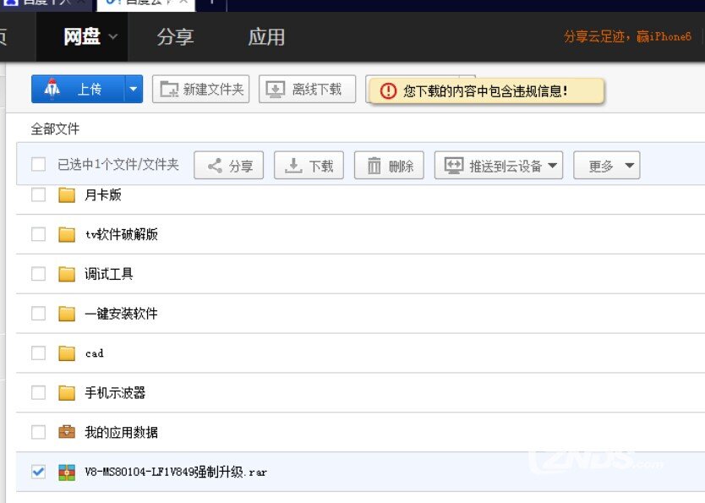Click the 全部文件 breadcrumb
The image size is (705, 503).
pyautogui.click(x=55, y=129)
